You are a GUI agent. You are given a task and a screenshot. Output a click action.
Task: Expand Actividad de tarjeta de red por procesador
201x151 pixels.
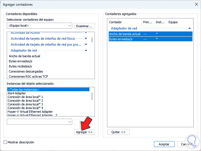tap(86, 44)
